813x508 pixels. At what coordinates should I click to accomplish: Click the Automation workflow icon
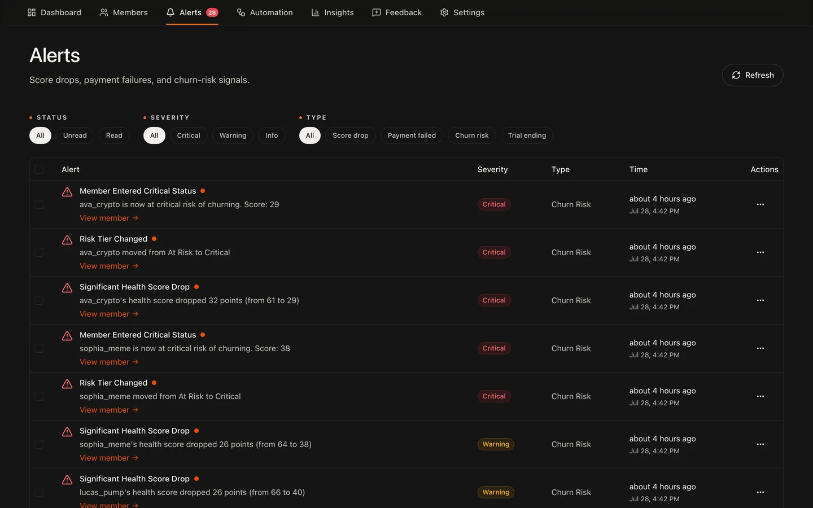[241, 12]
